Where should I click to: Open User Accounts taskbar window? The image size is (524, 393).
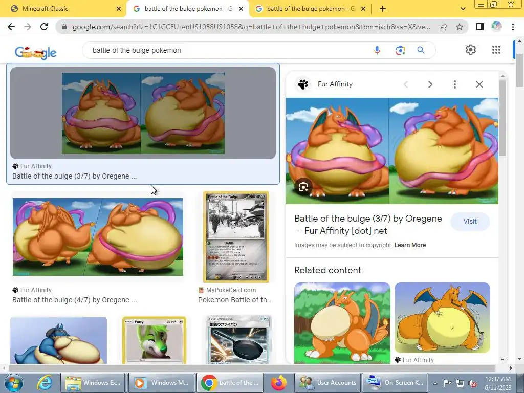tap(327, 383)
